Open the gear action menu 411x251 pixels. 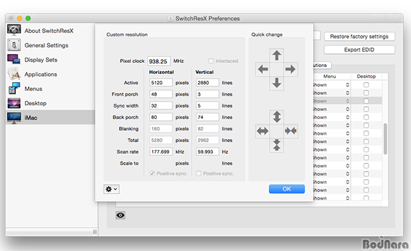tap(112, 189)
